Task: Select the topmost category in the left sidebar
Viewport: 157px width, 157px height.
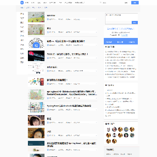Action: coord(22,14)
